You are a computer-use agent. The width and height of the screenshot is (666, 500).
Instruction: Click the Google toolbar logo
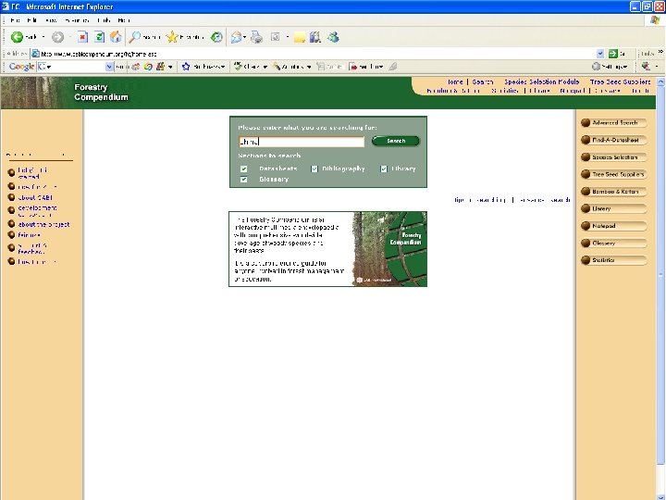click(21, 67)
